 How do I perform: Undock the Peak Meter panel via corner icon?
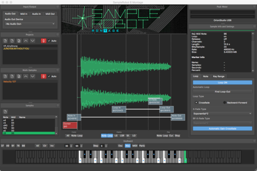click(x=254, y=7)
